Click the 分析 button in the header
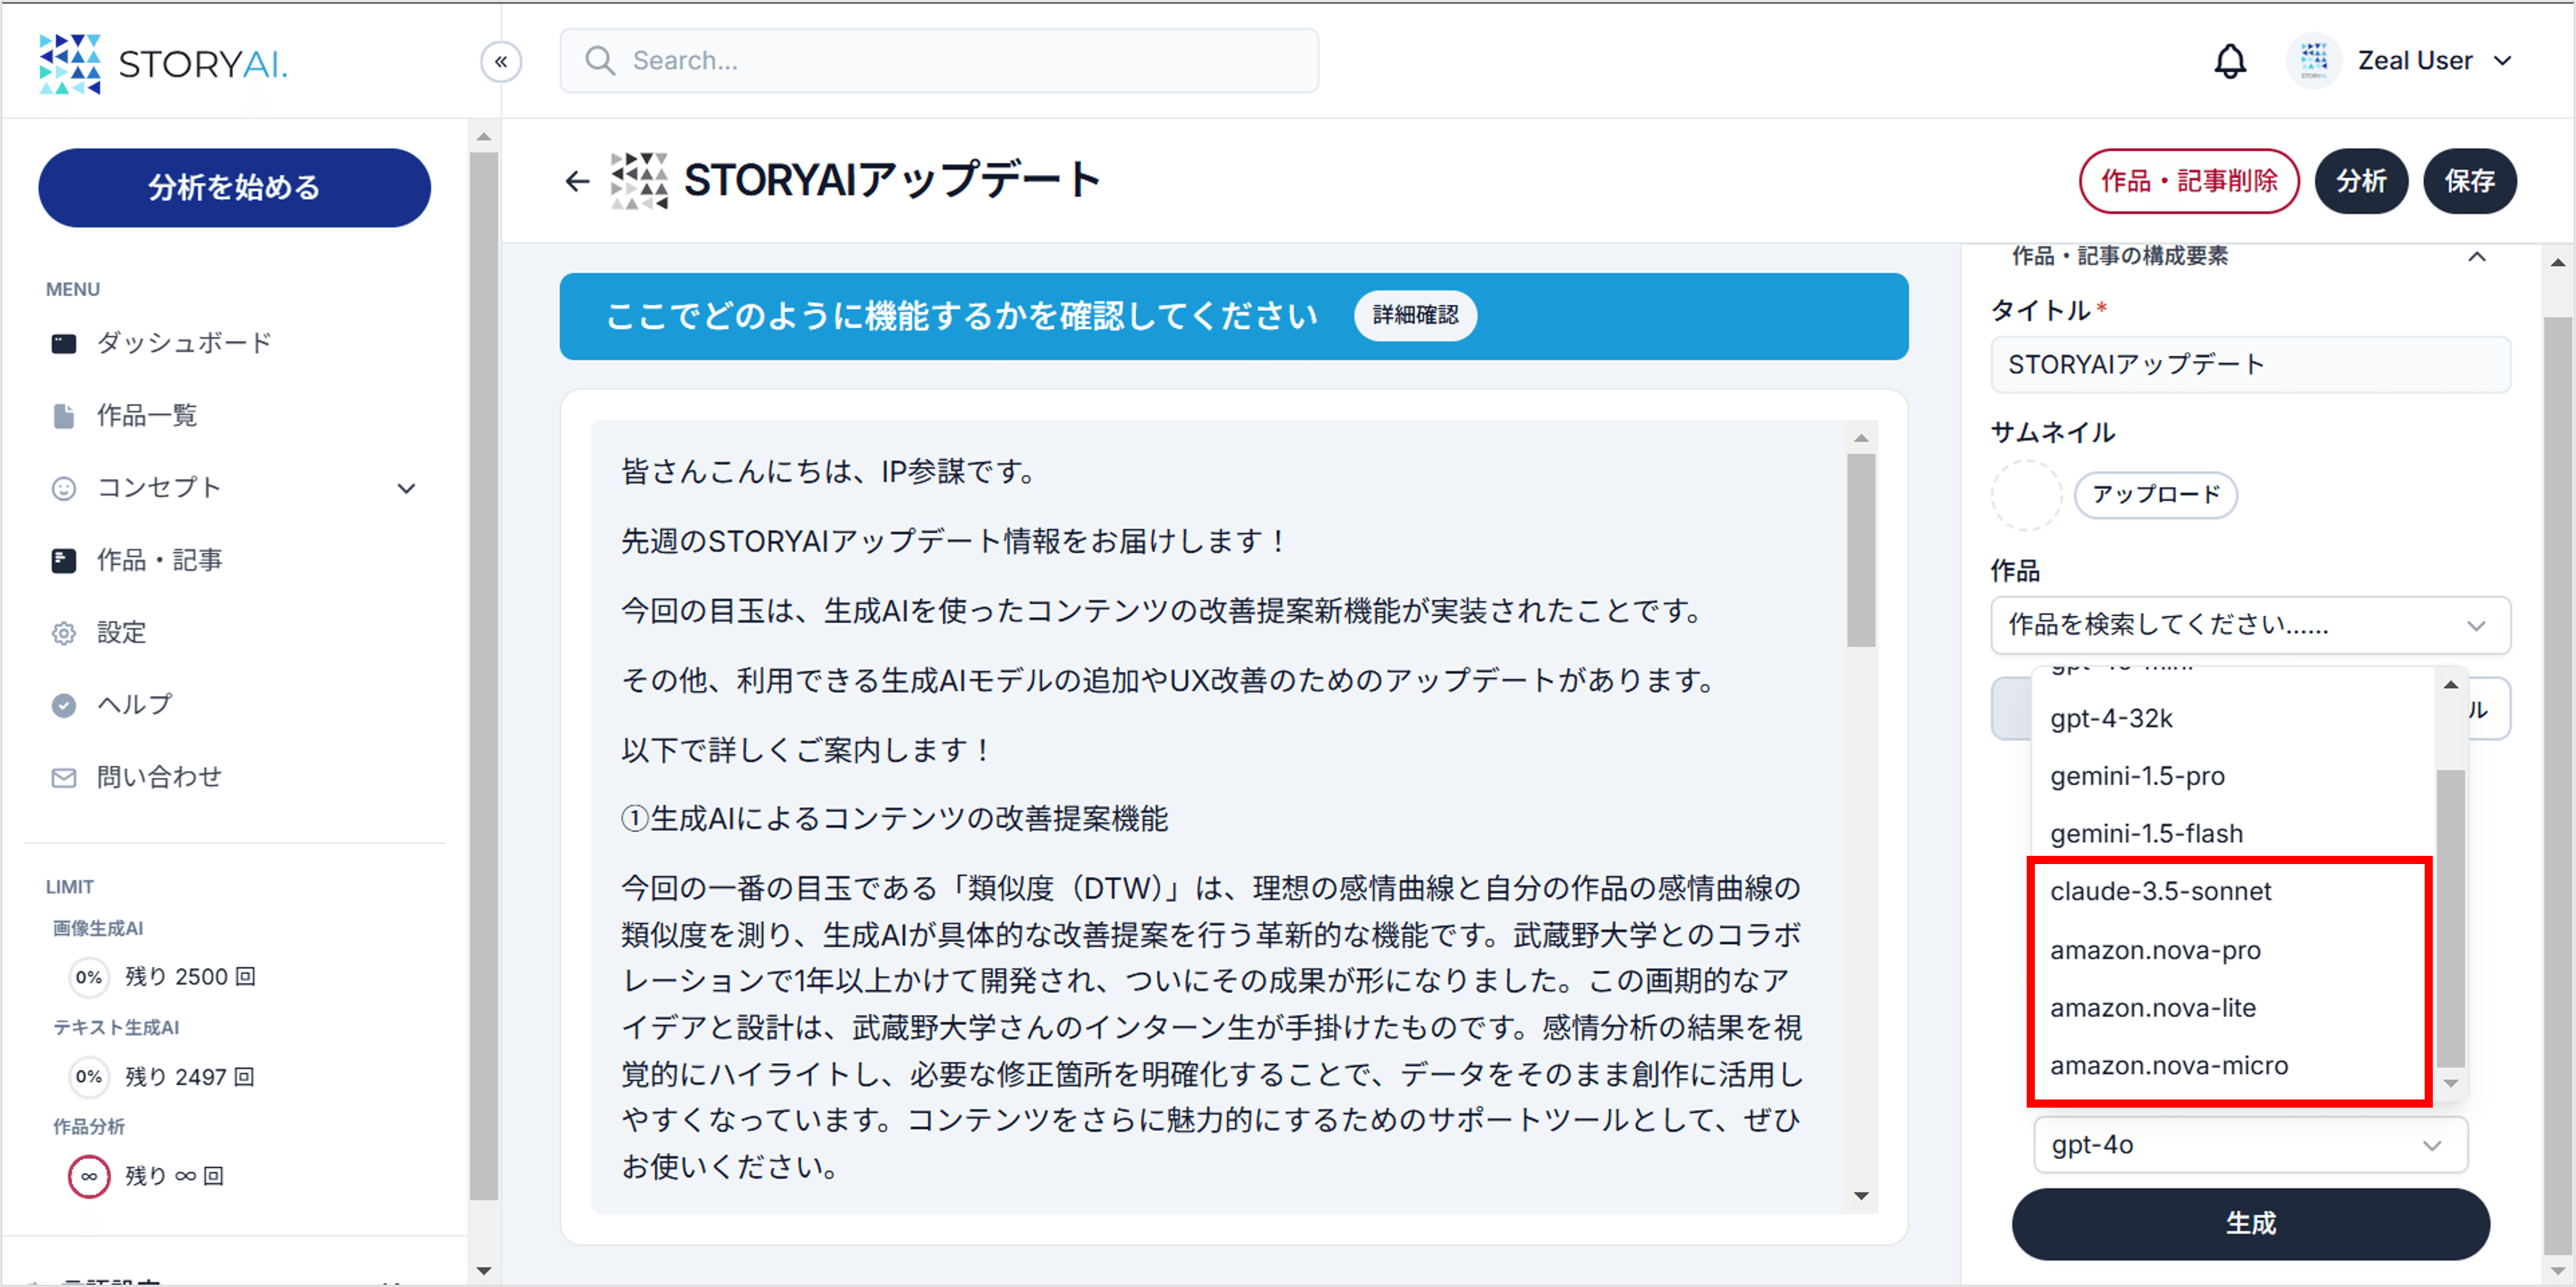The width and height of the screenshot is (2576, 1287). [x=2360, y=181]
